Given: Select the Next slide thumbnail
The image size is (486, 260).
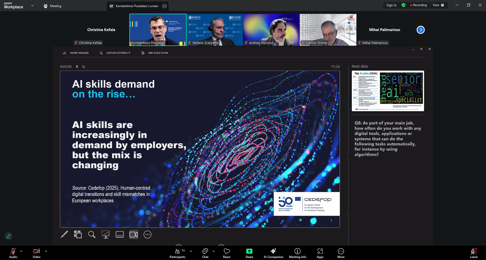Looking at the screenshot, I should pyautogui.click(x=388, y=91).
